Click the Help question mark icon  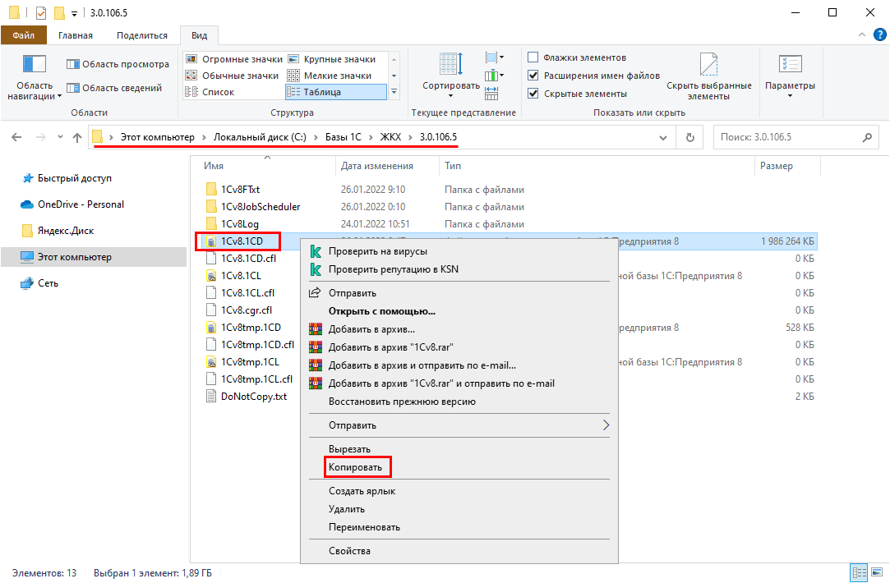(879, 35)
